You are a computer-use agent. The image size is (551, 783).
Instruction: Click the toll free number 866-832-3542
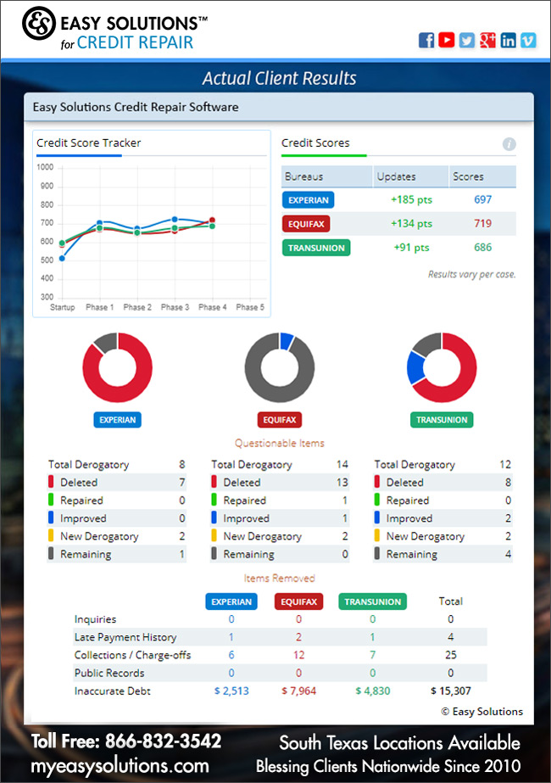click(164, 741)
